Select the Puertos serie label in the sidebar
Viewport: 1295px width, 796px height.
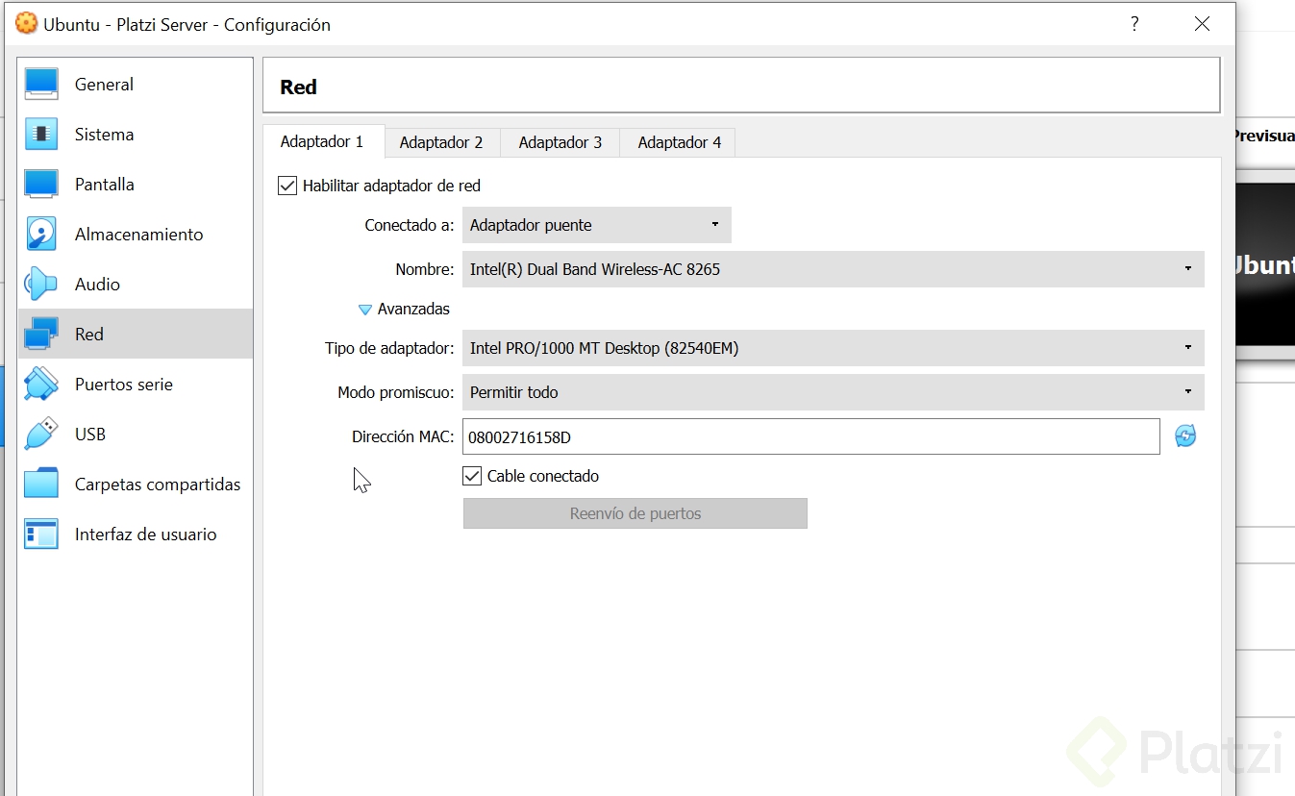tap(124, 385)
